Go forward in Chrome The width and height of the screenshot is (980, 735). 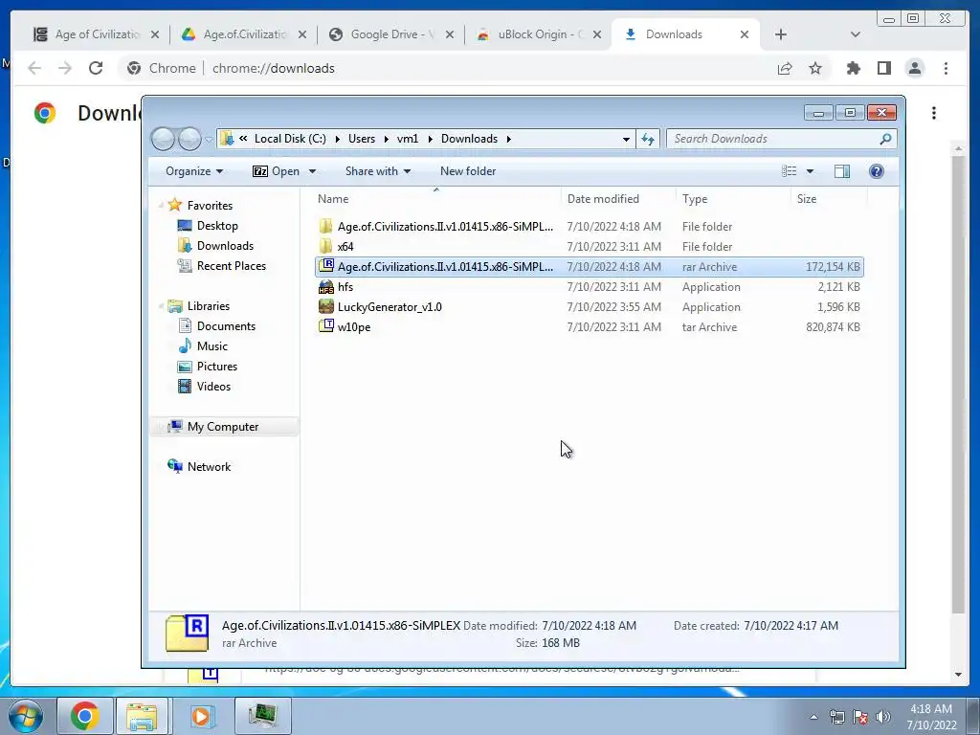tap(65, 68)
